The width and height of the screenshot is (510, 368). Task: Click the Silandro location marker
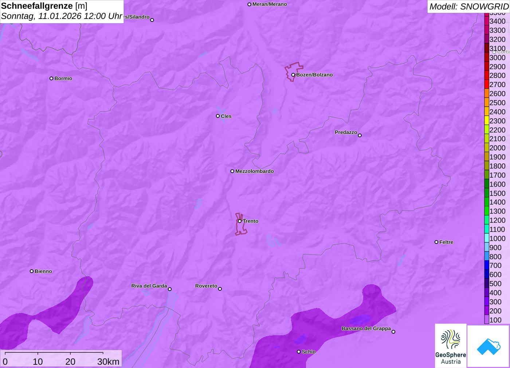152,20
